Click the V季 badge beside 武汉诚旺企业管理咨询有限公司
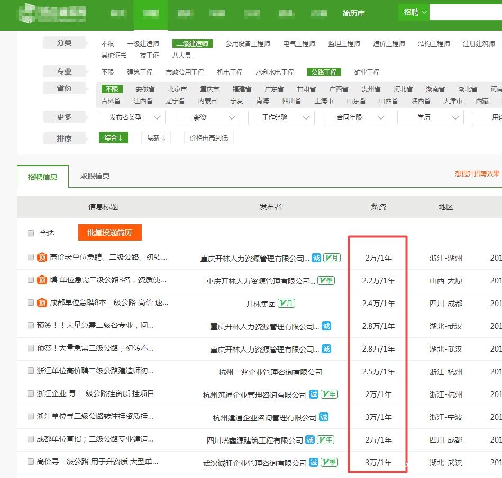 coord(330,463)
